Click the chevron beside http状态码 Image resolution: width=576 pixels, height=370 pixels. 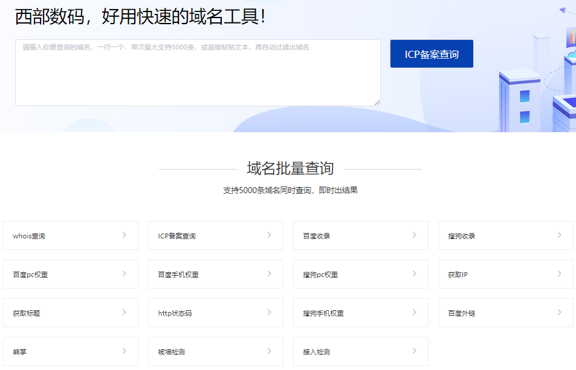(x=269, y=313)
